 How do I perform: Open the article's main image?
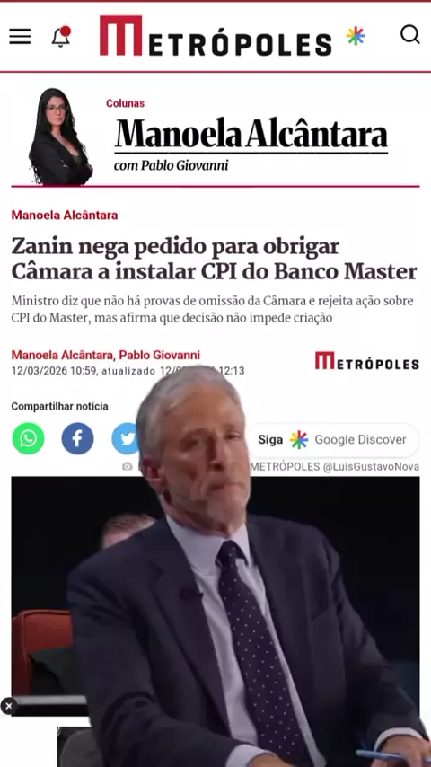(215, 596)
